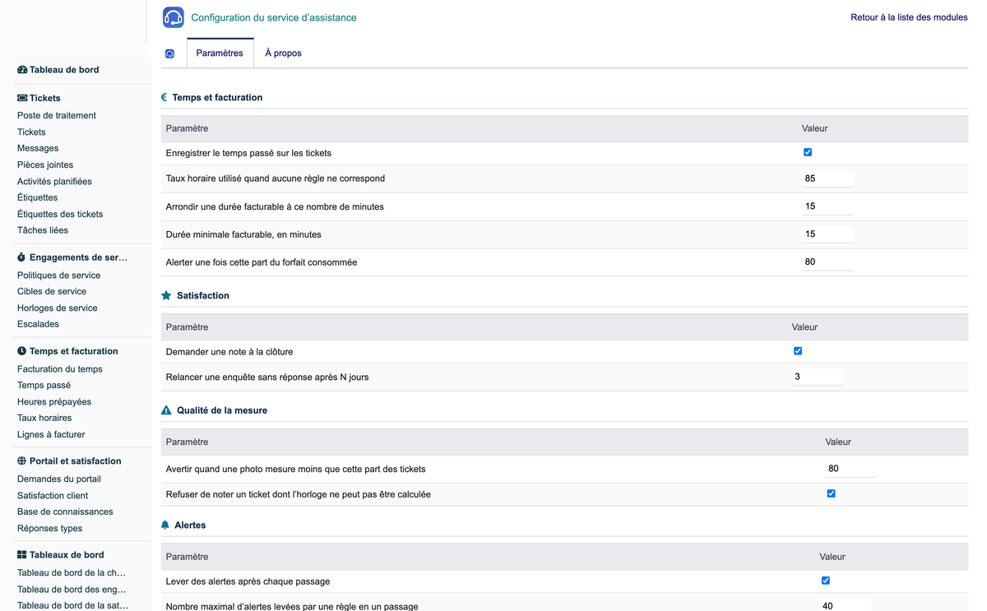
Task: Open Poste de traitement in sidebar
Action: pos(57,116)
